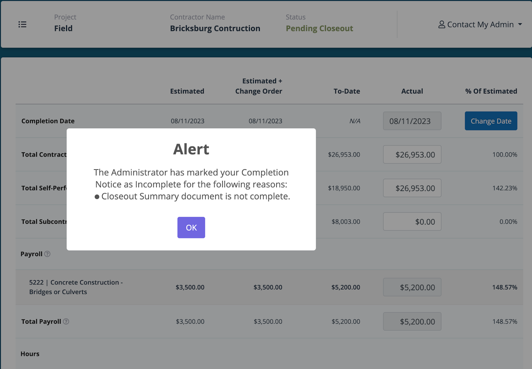Viewport: 532px width, 369px height.
Task: Click the Total Payroll help icon
Action: tap(66, 321)
